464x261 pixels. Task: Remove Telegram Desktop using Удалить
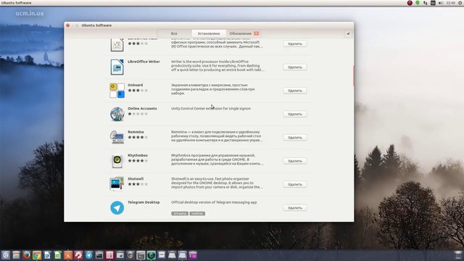click(x=295, y=208)
